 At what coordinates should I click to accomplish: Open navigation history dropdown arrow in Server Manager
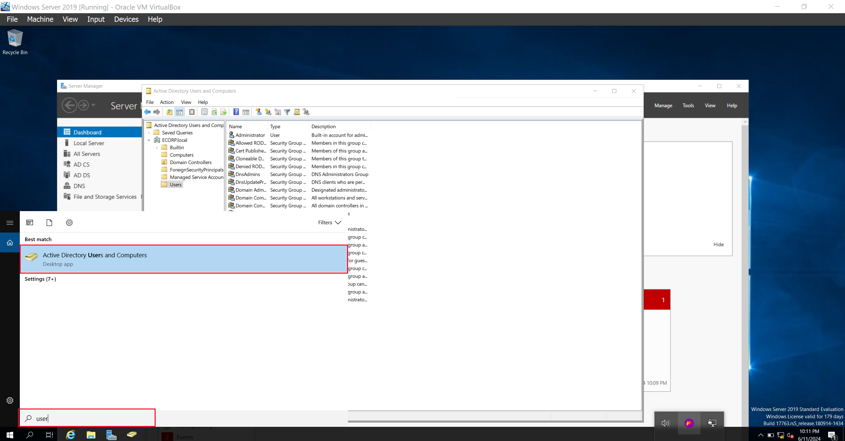pos(93,105)
